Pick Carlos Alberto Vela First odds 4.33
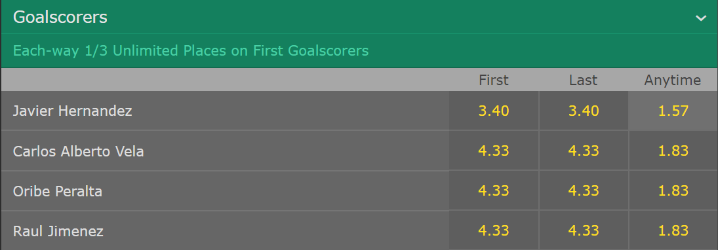The width and height of the screenshot is (718, 250). pyautogui.click(x=494, y=151)
